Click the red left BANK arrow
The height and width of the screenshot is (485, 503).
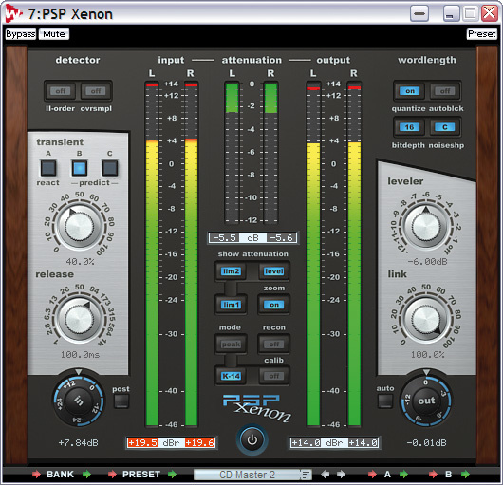(x=36, y=475)
